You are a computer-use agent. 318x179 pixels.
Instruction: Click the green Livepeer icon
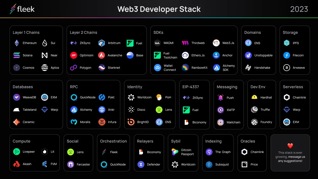tap(17, 152)
